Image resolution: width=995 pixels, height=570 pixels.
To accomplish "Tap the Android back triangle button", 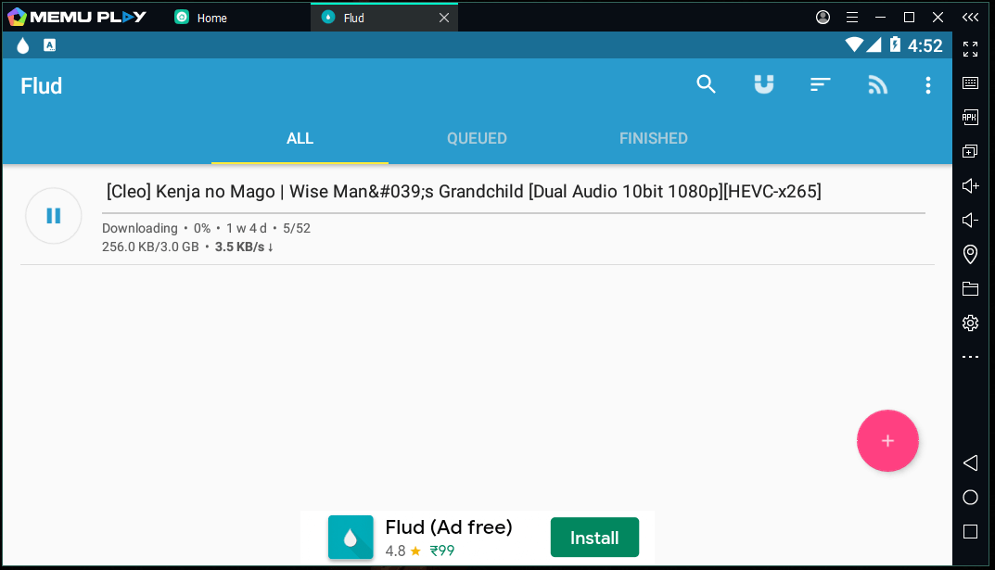I will [x=970, y=462].
